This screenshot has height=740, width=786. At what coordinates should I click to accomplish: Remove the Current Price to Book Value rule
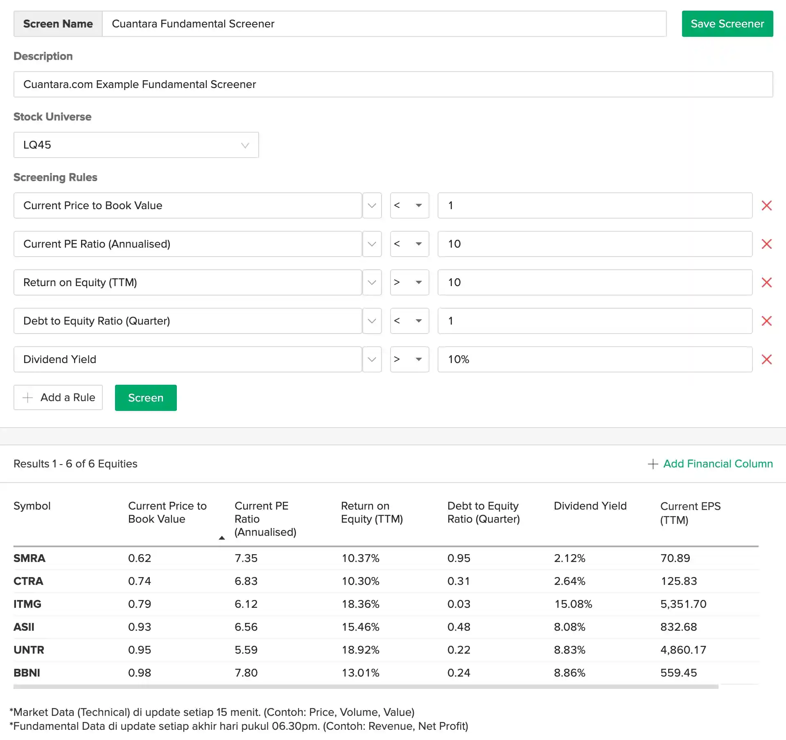tap(766, 205)
